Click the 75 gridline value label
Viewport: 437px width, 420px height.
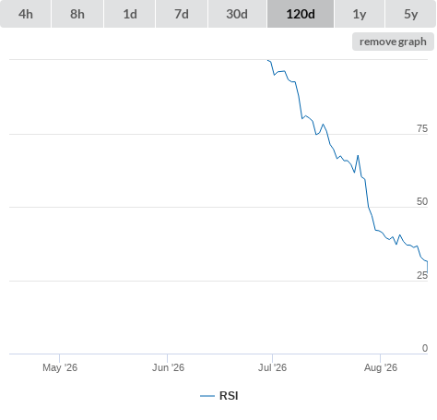coord(422,128)
